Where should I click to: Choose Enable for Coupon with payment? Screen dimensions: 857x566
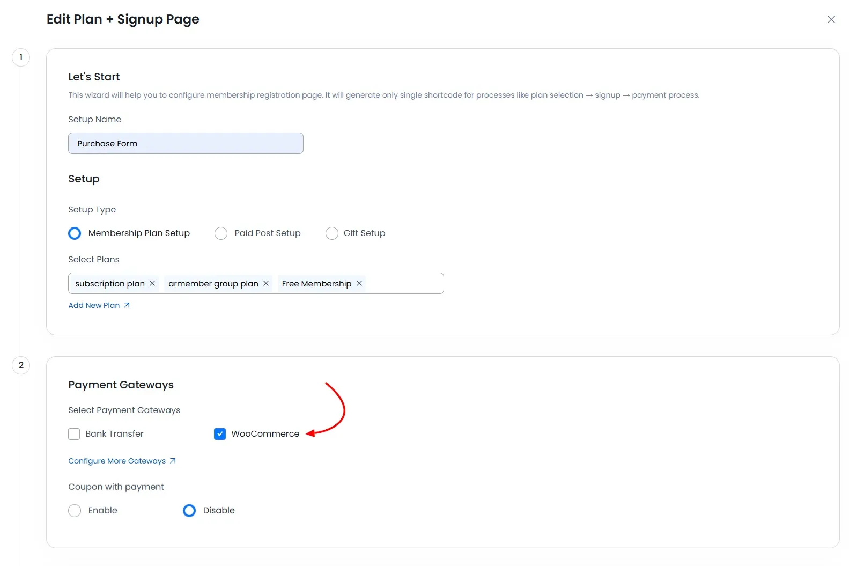point(75,511)
